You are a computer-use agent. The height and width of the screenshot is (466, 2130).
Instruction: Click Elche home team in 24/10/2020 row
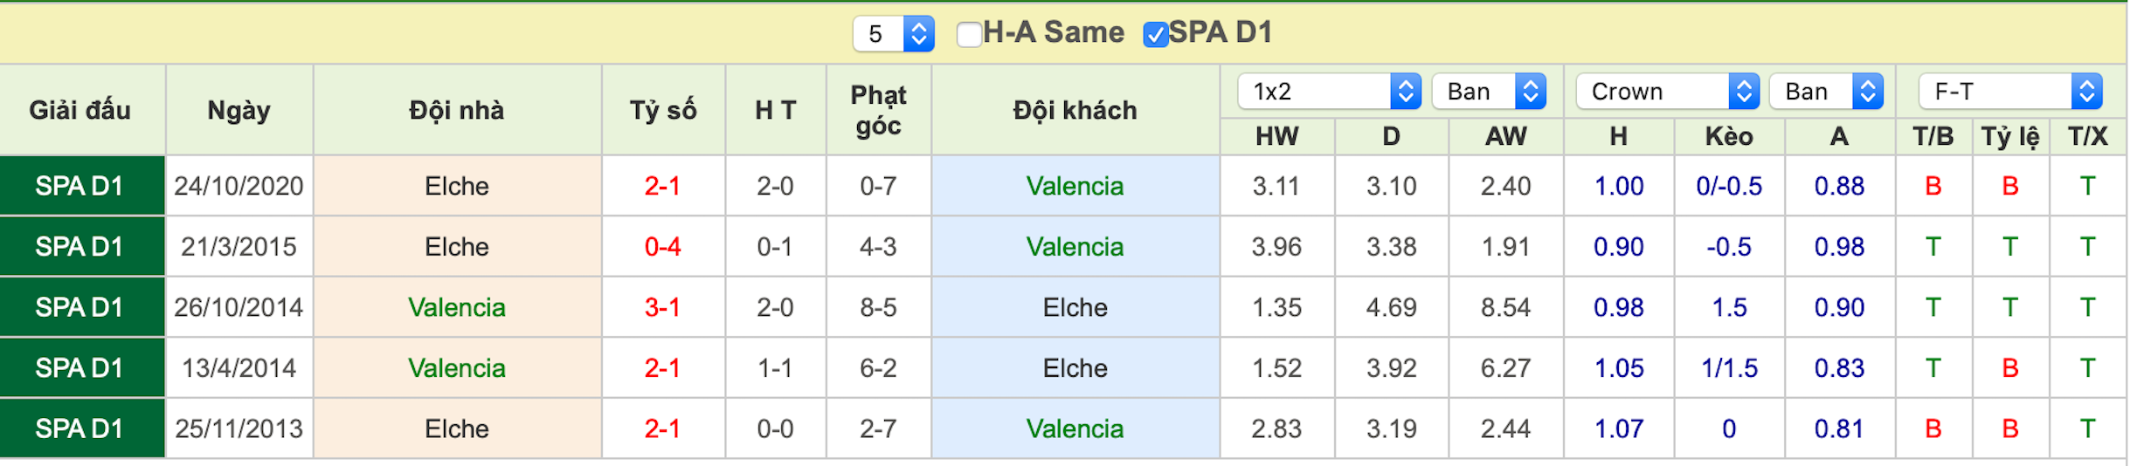tap(457, 186)
